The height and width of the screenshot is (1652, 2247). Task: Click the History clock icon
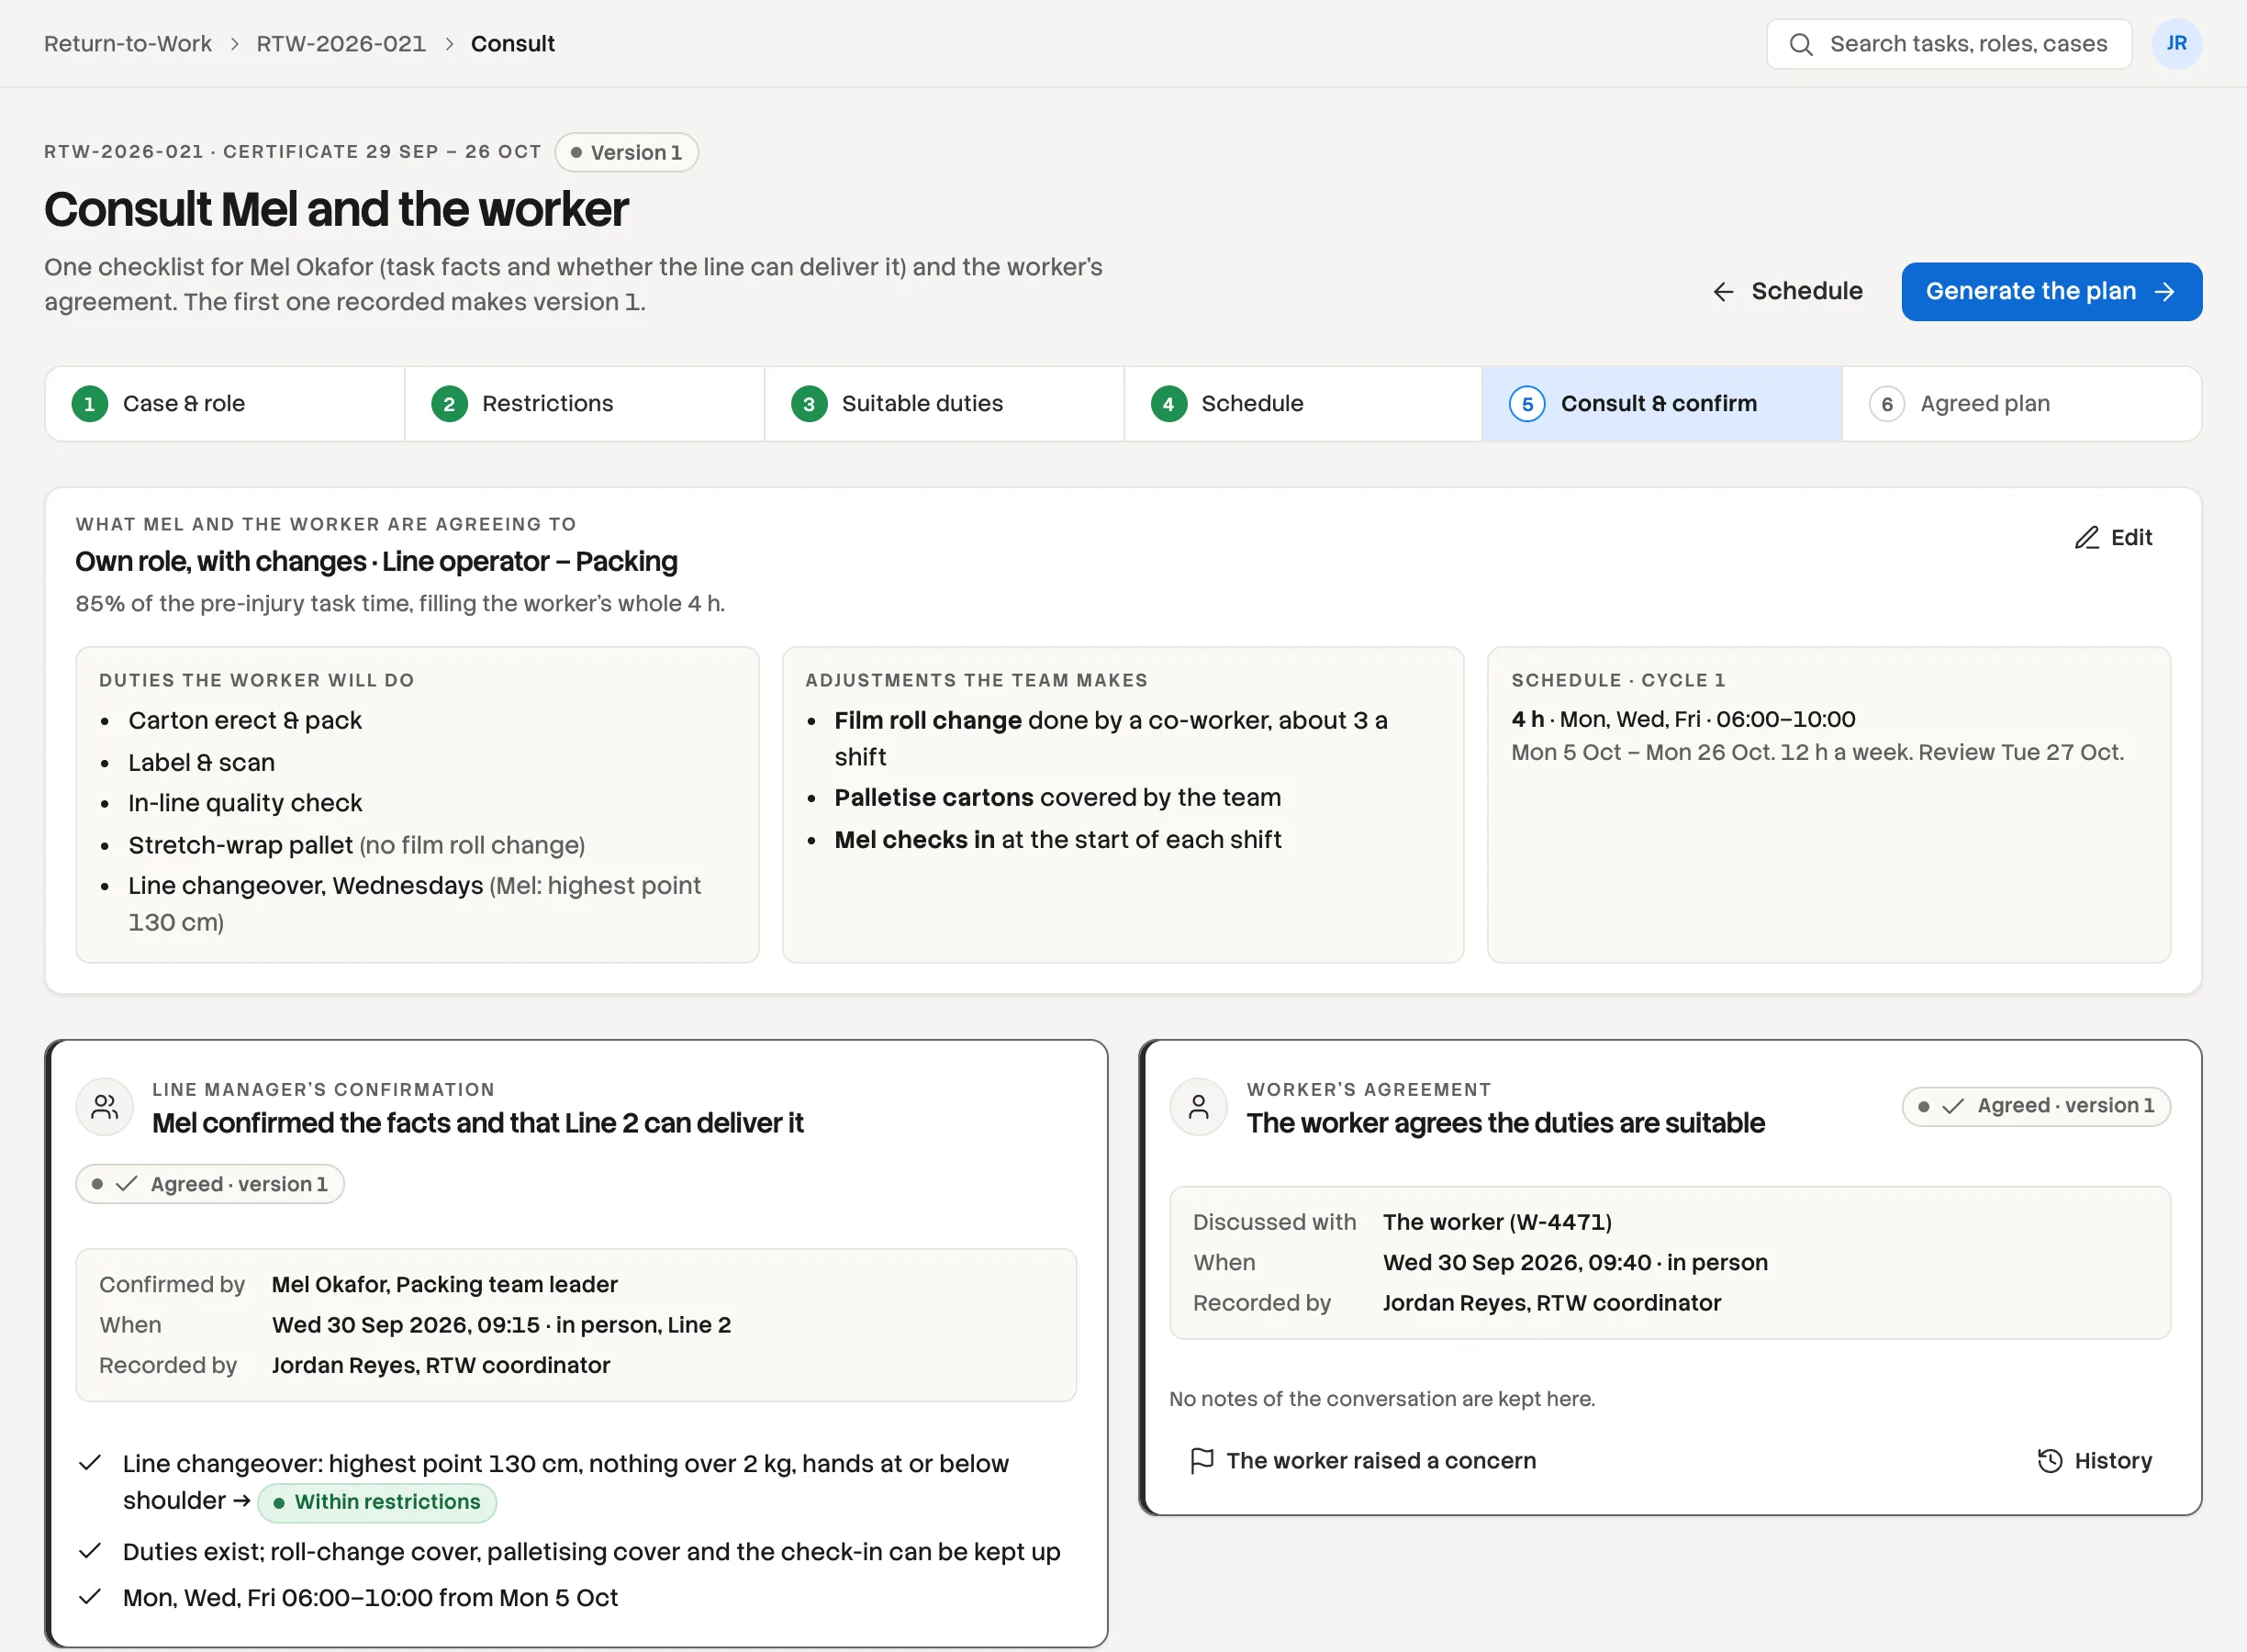pyautogui.click(x=2050, y=1461)
